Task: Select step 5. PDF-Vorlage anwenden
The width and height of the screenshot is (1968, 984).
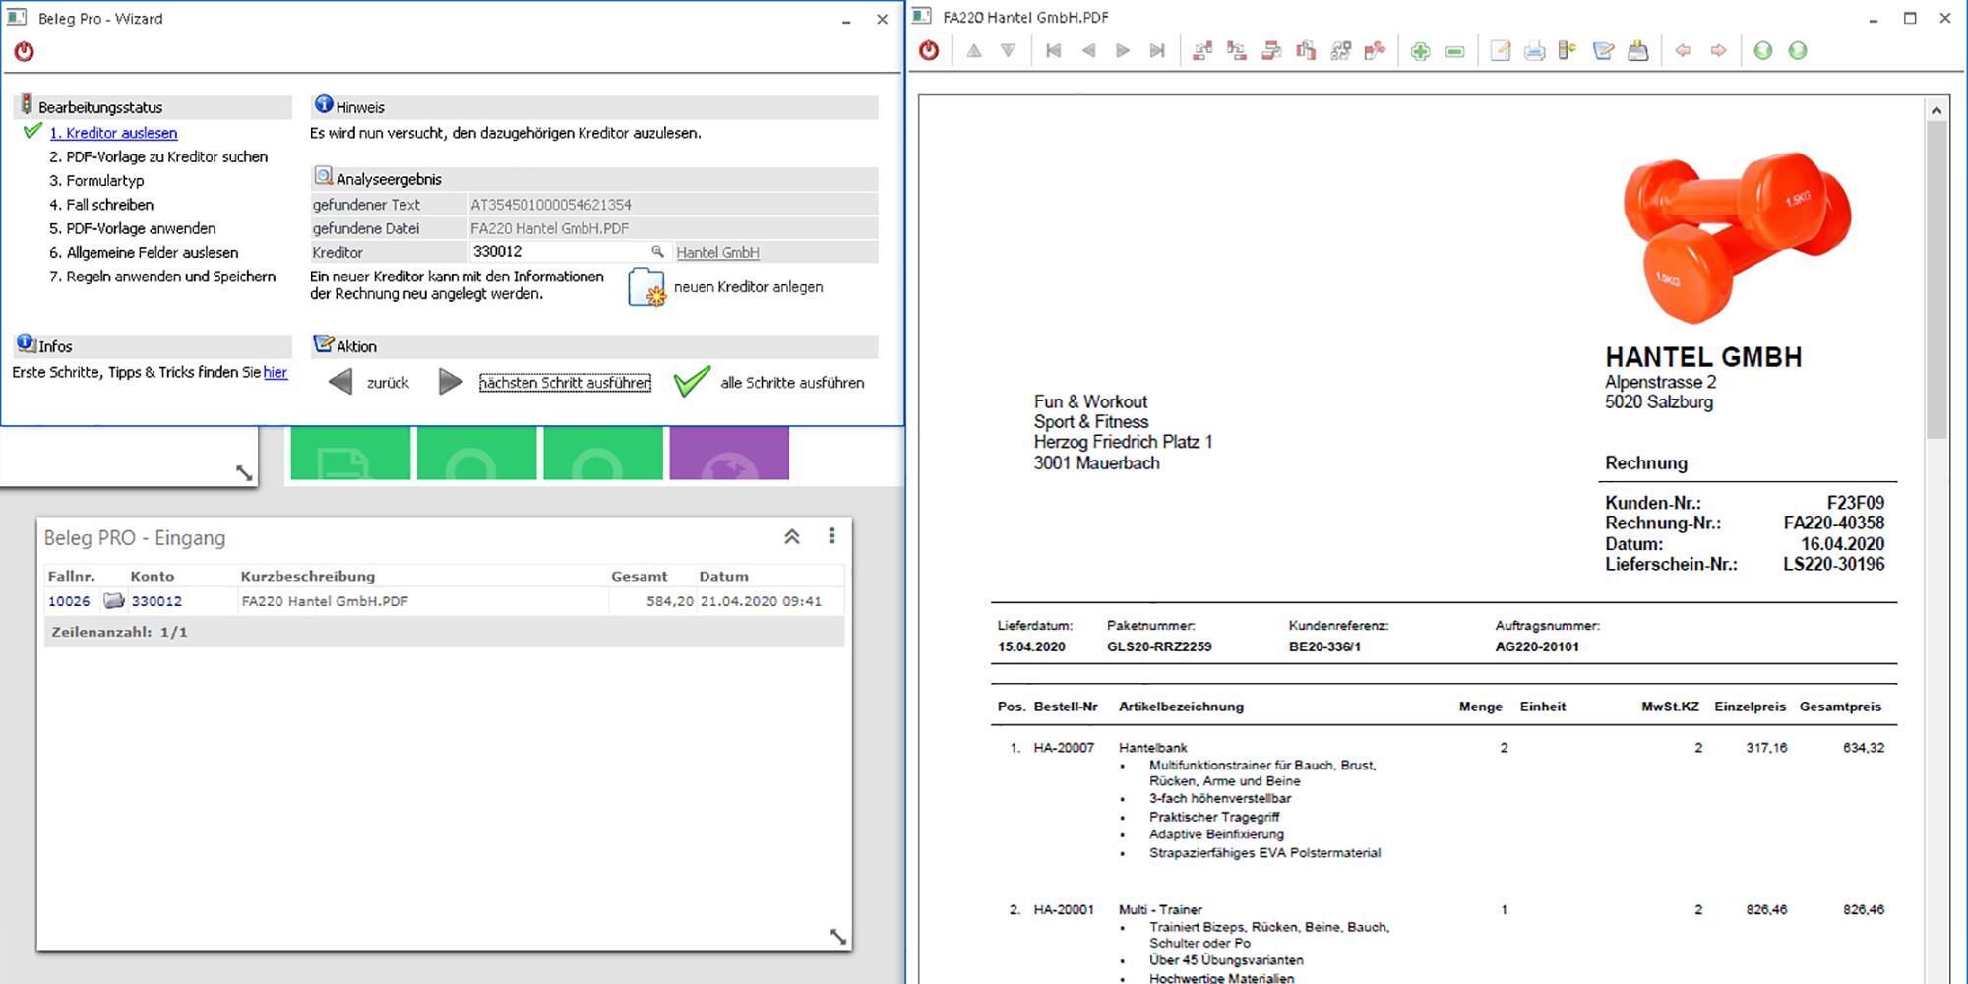Action: 133,228
